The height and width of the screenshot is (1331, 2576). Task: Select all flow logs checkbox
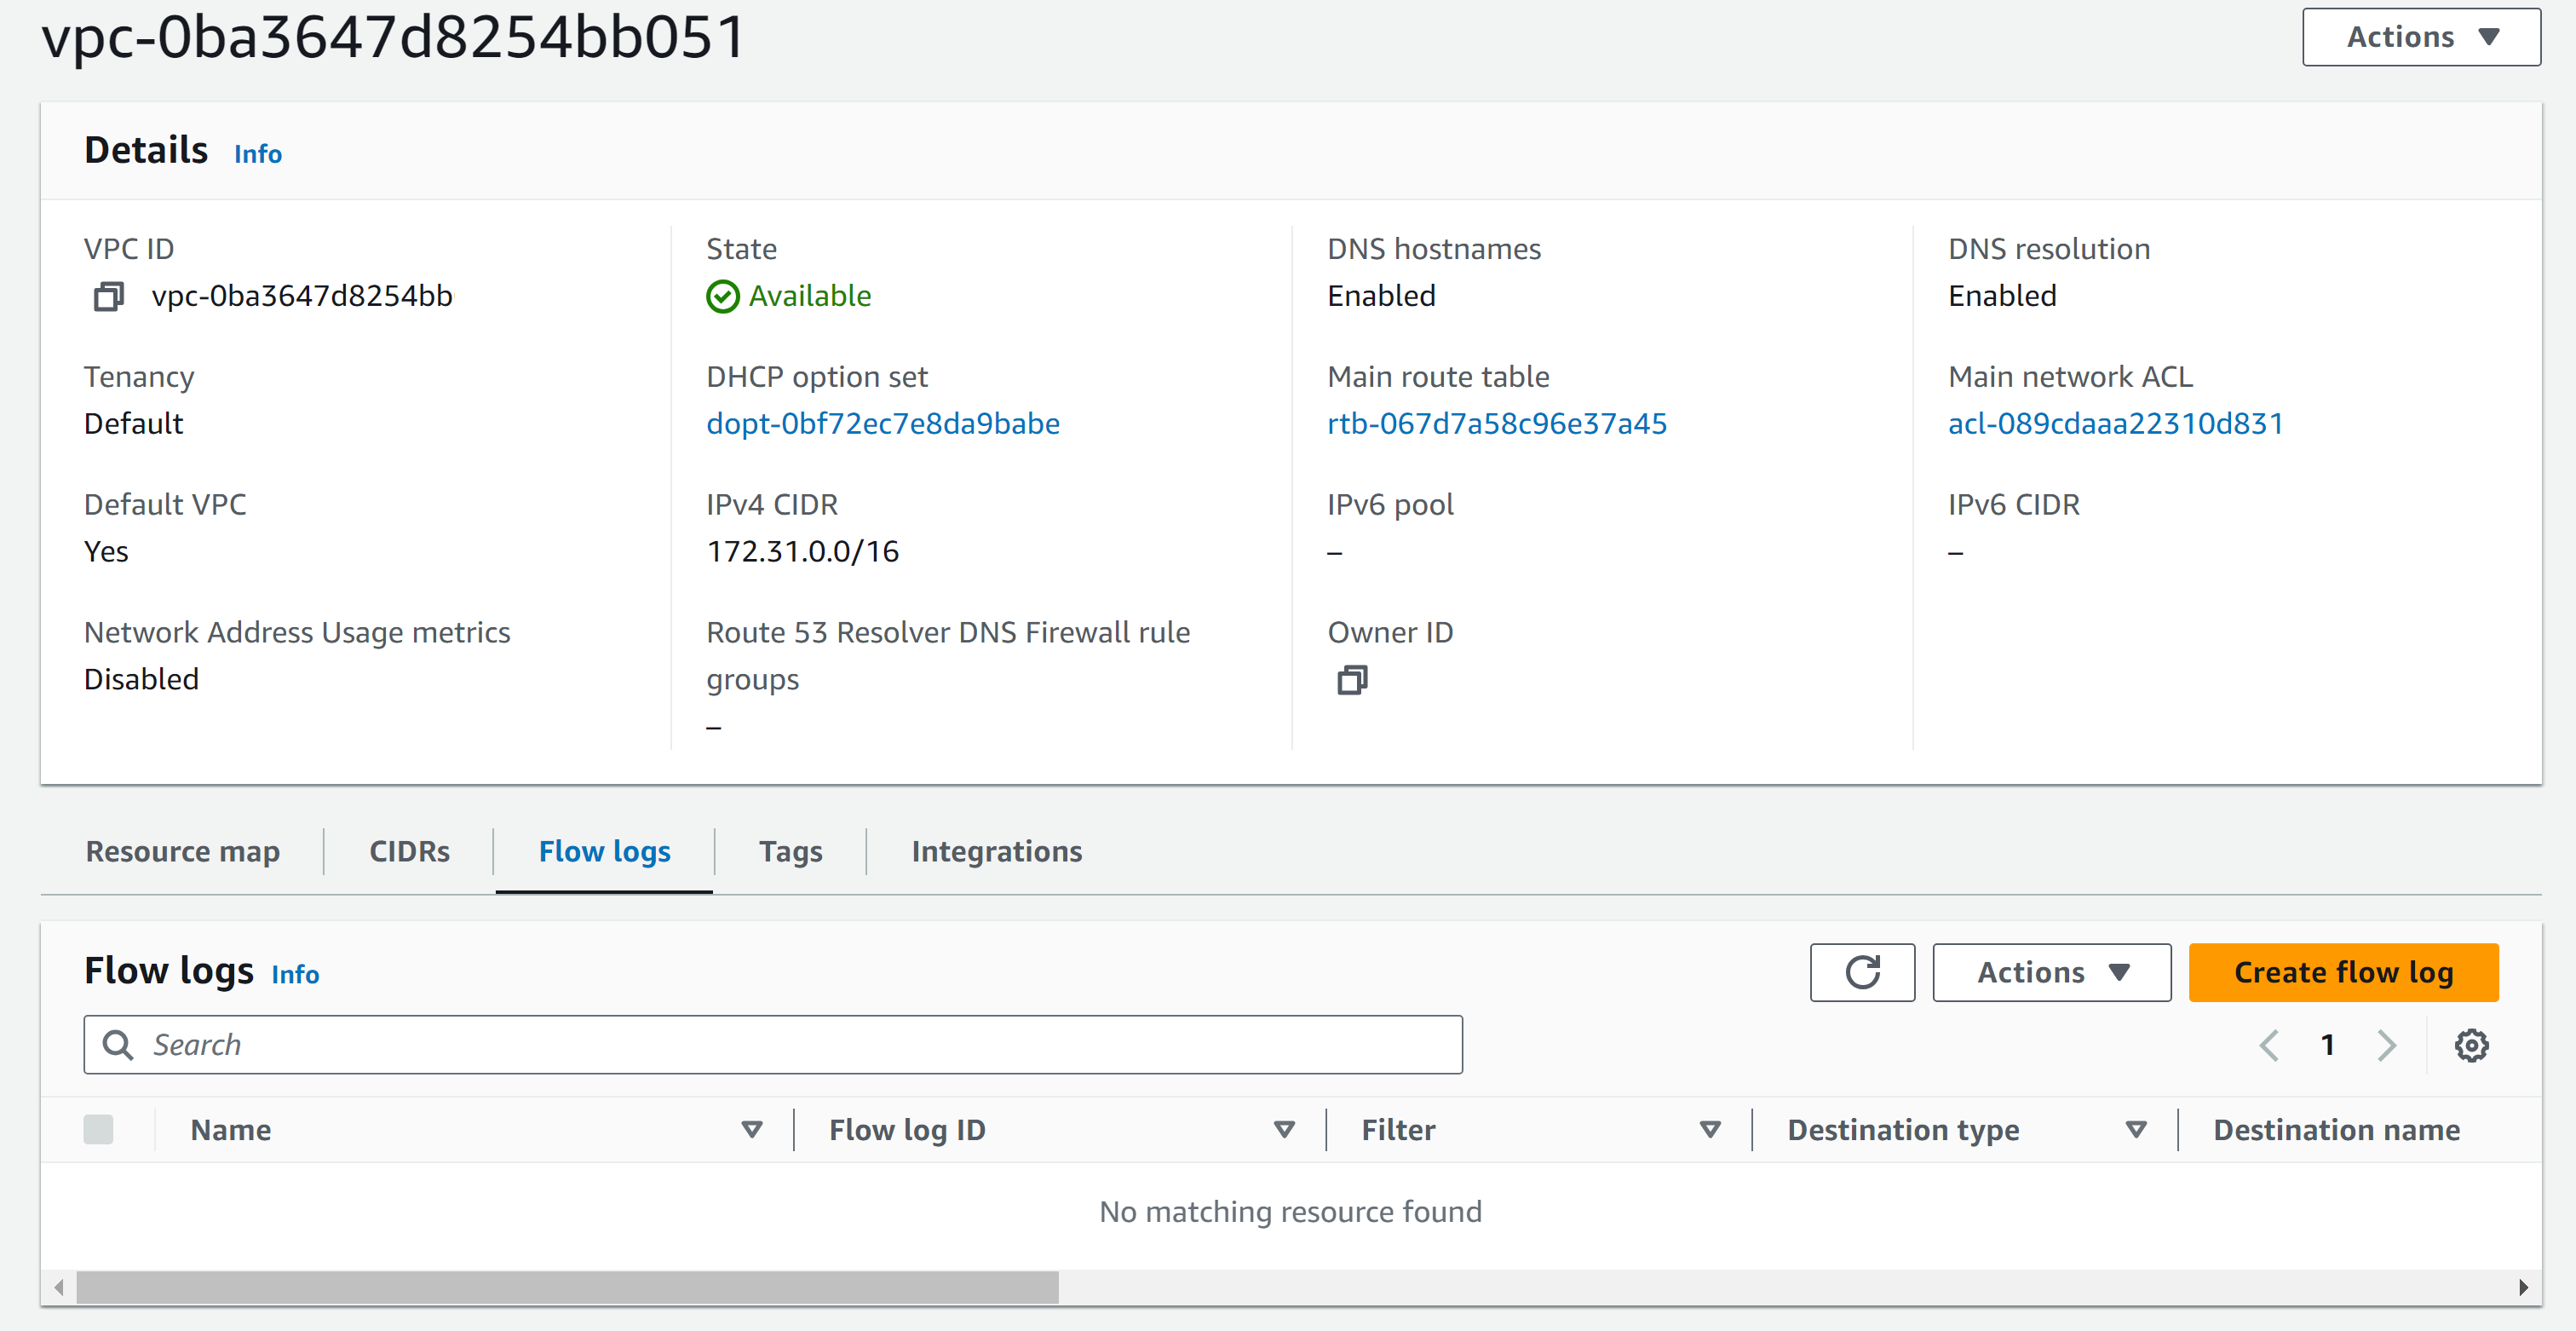point(98,1129)
